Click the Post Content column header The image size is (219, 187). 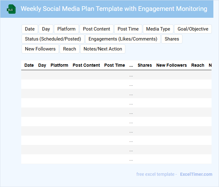coord(86,65)
